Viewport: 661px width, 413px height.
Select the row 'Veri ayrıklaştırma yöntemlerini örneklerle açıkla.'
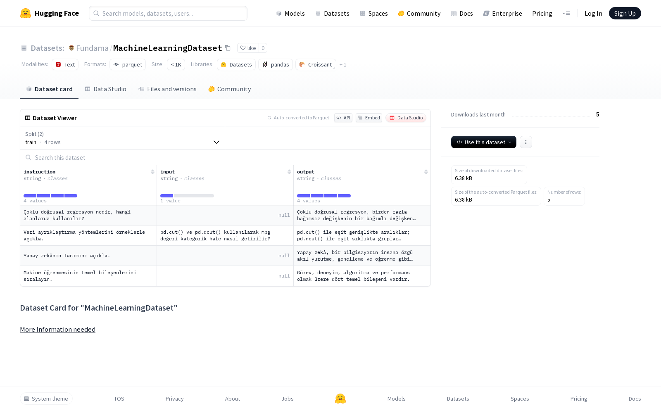225,235
